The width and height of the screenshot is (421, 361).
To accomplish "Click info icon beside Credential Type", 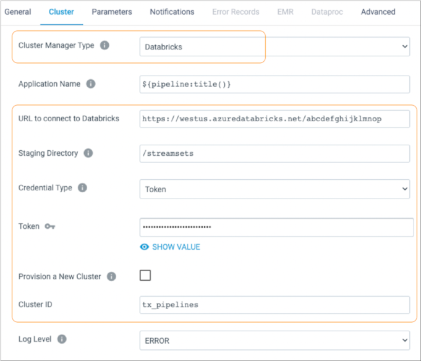I will [82, 188].
